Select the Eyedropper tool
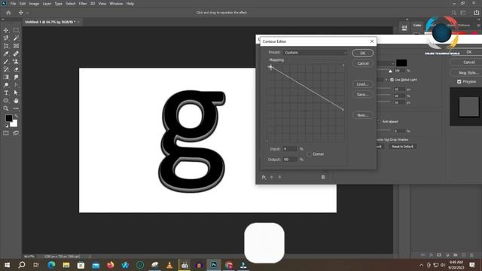The image size is (482, 271). tap(6, 53)
